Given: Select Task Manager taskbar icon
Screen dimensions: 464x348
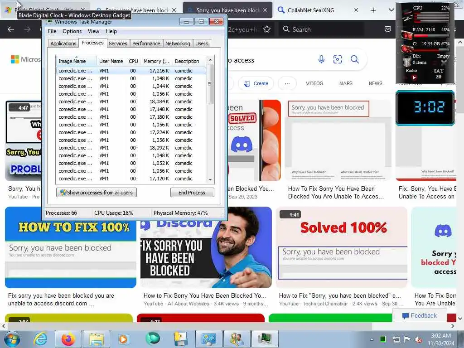Looking at the screenshot, I should click(x=265, y=339).
